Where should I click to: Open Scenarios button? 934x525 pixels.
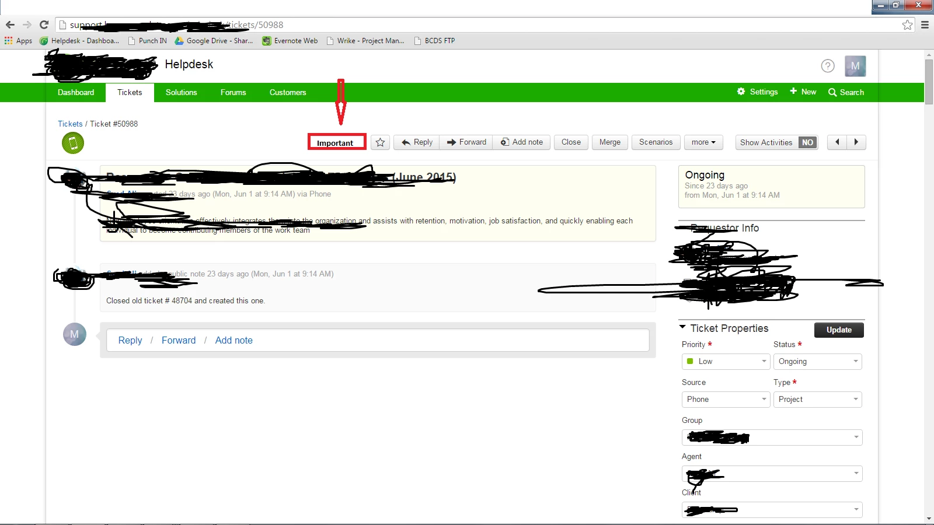click(656, 142)
